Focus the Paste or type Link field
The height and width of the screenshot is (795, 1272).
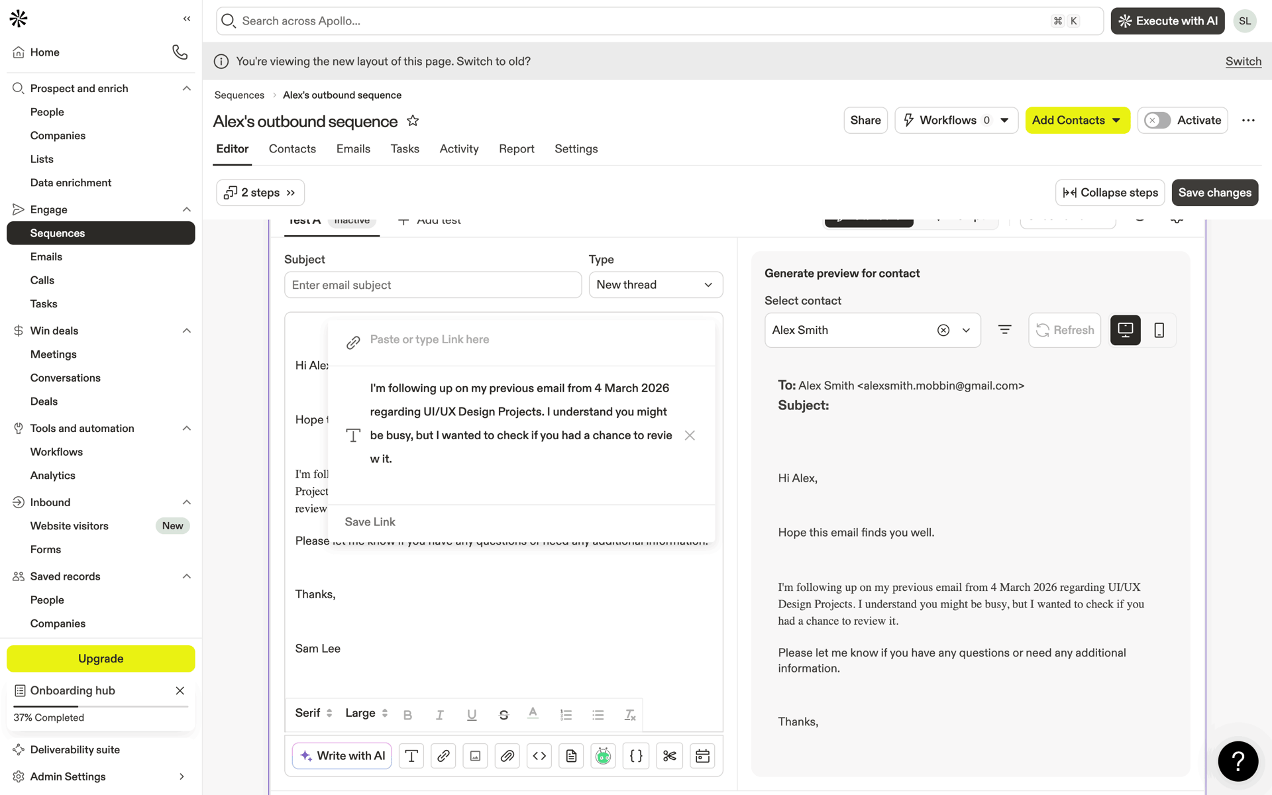point(537,340)
